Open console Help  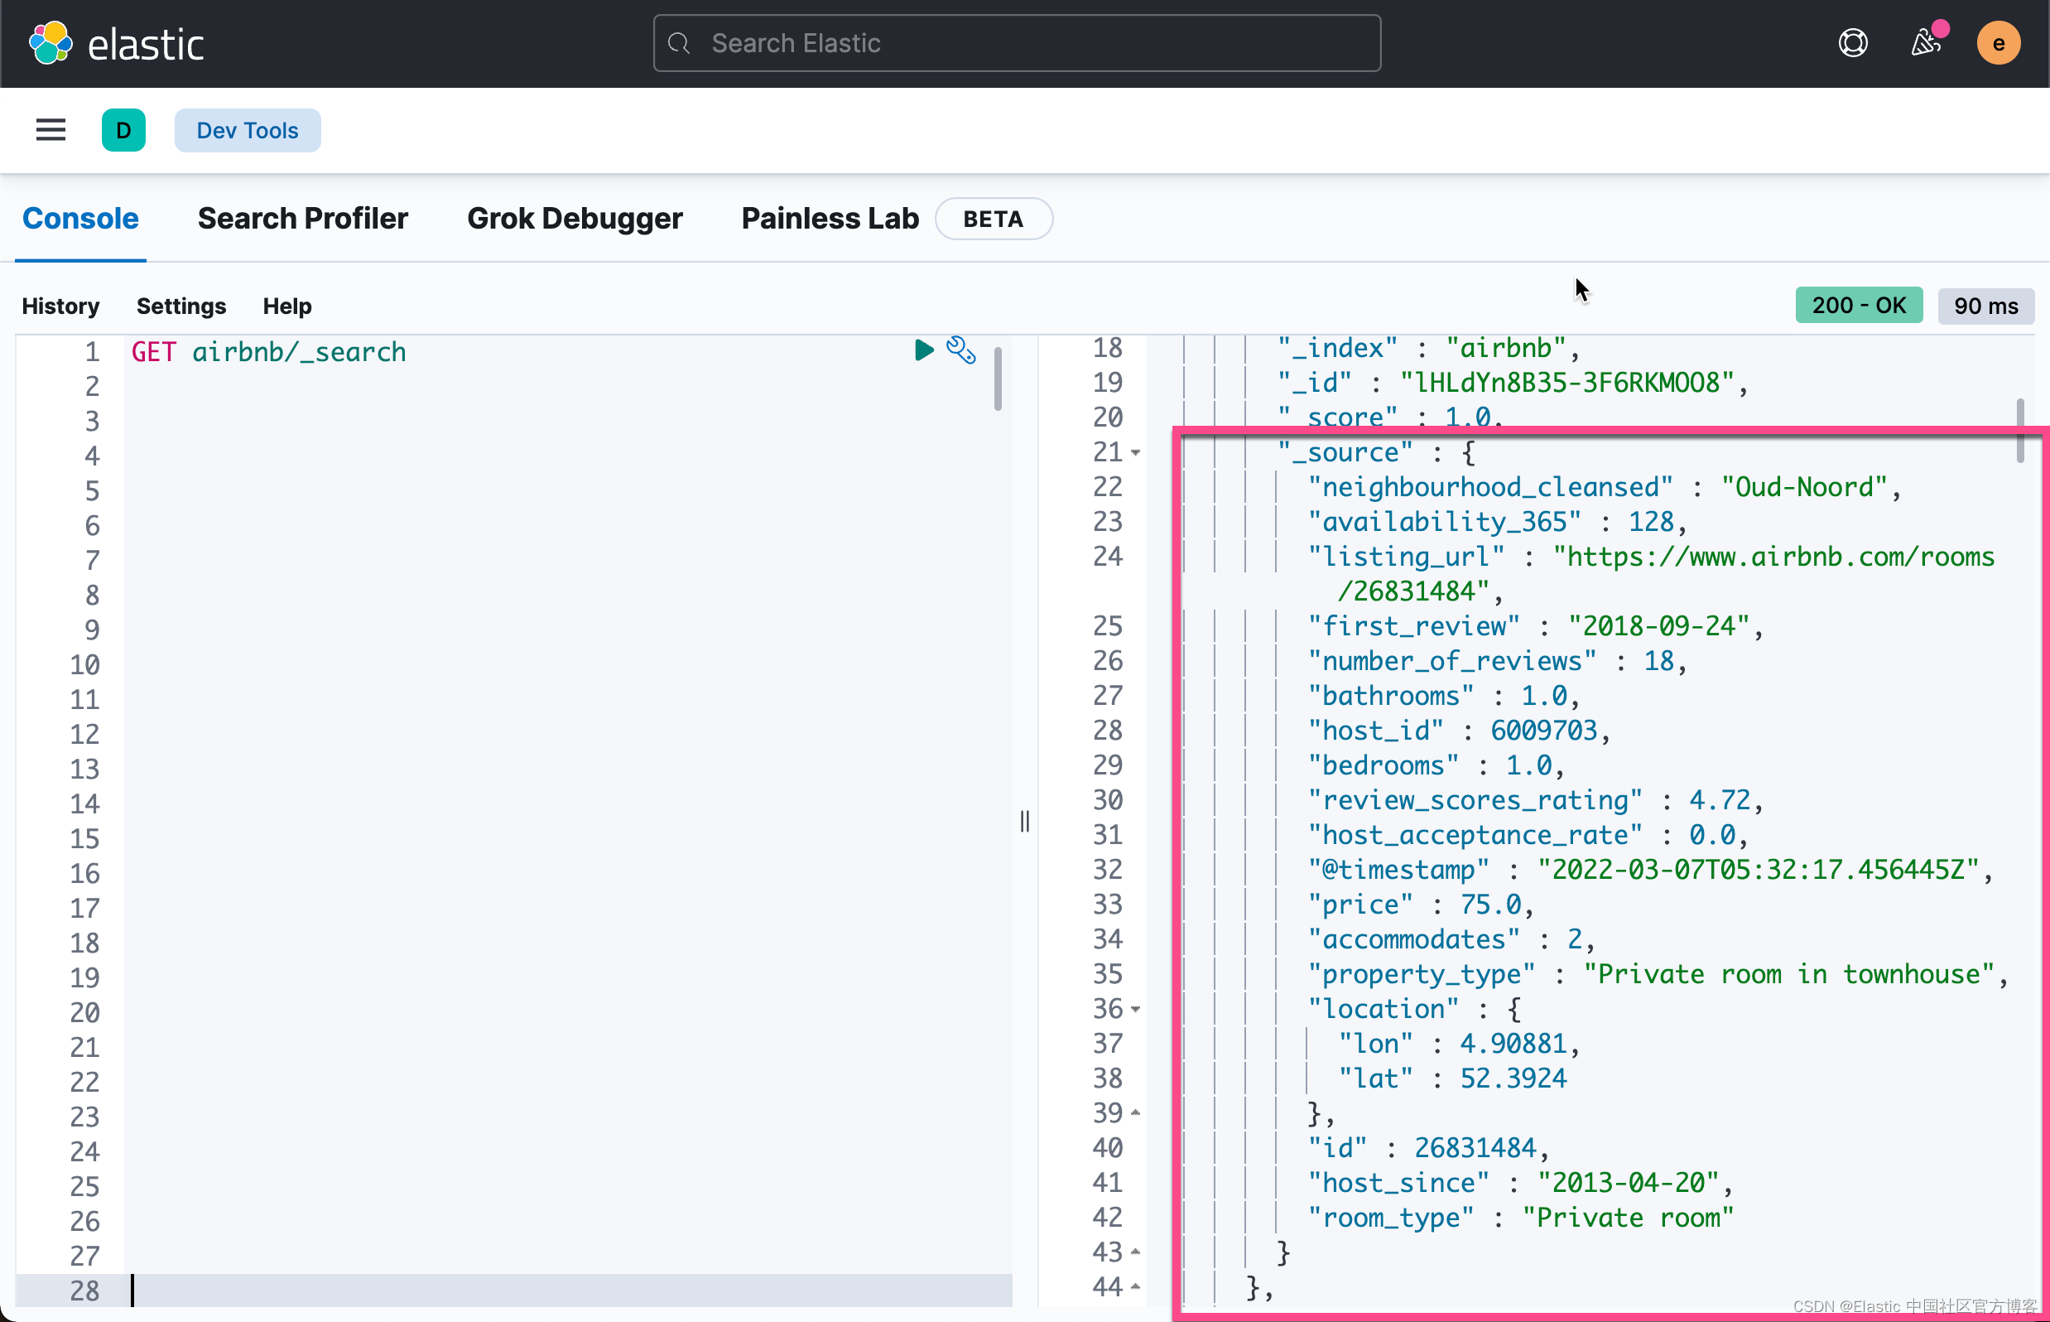pos(287,306)
